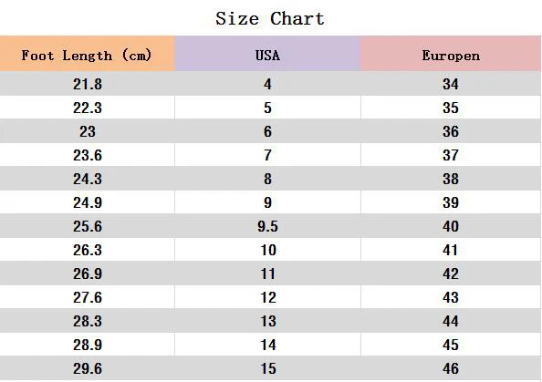Click foot length value 21.8
Screen dimensions: 542x382
point(88,84)
